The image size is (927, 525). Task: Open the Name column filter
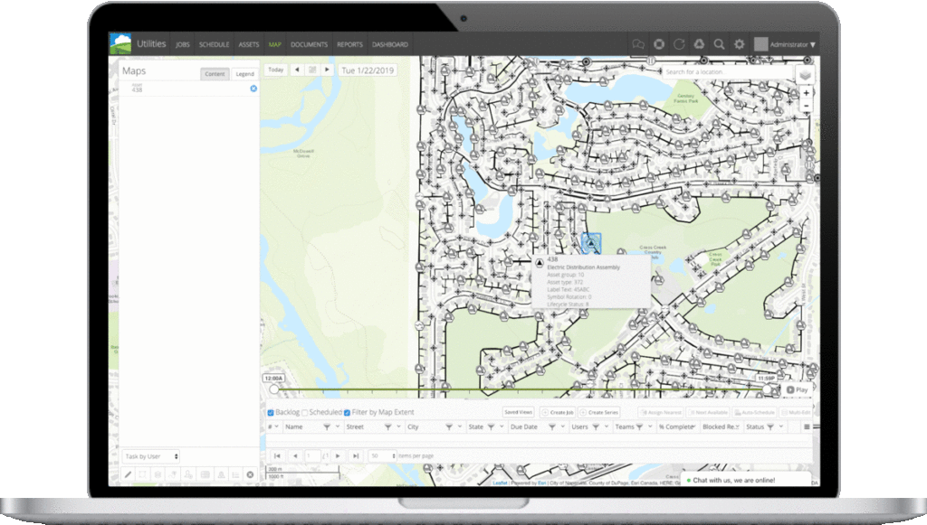tap(326, 427)
